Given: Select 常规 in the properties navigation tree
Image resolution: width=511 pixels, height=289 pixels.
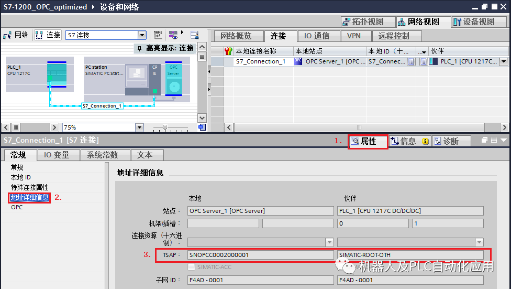Looking at the screenshot, I should [x=17, y=167].
